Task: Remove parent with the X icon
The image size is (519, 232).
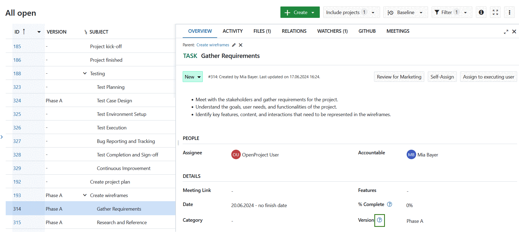Action: coord(240,45)
